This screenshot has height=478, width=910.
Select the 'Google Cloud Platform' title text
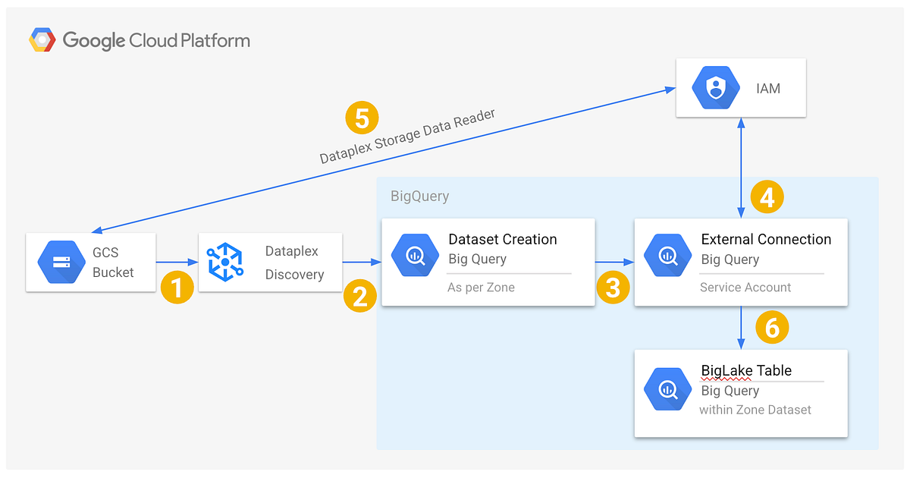pyautogui.click(x=156, y=40)
